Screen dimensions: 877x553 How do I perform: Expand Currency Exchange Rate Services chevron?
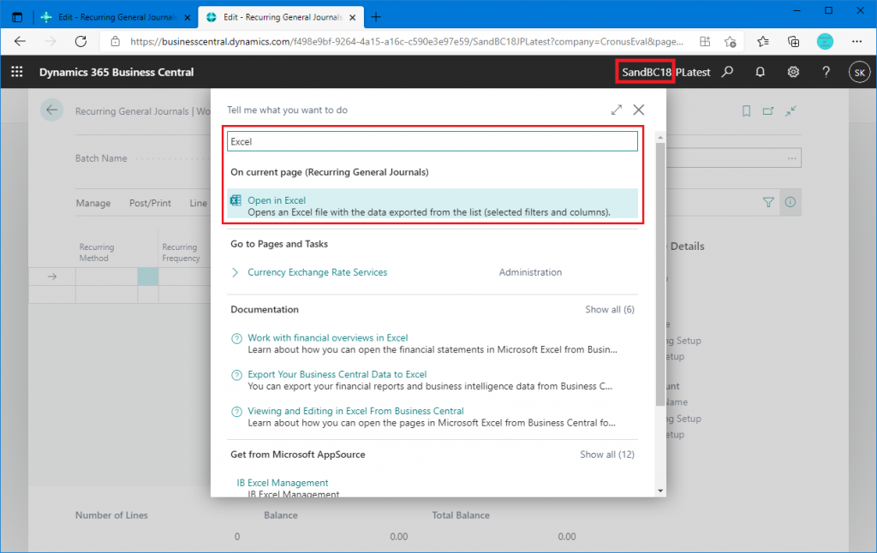[x=235, y=272]
